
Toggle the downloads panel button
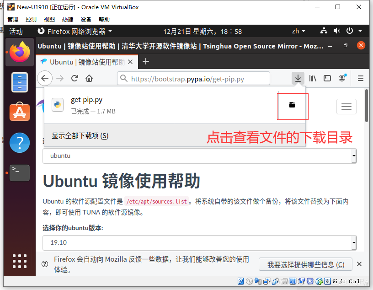(298, 78)
